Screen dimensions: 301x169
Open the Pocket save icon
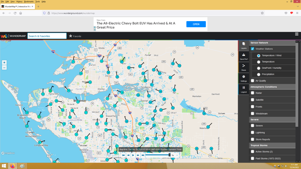(x=286, y=13)
